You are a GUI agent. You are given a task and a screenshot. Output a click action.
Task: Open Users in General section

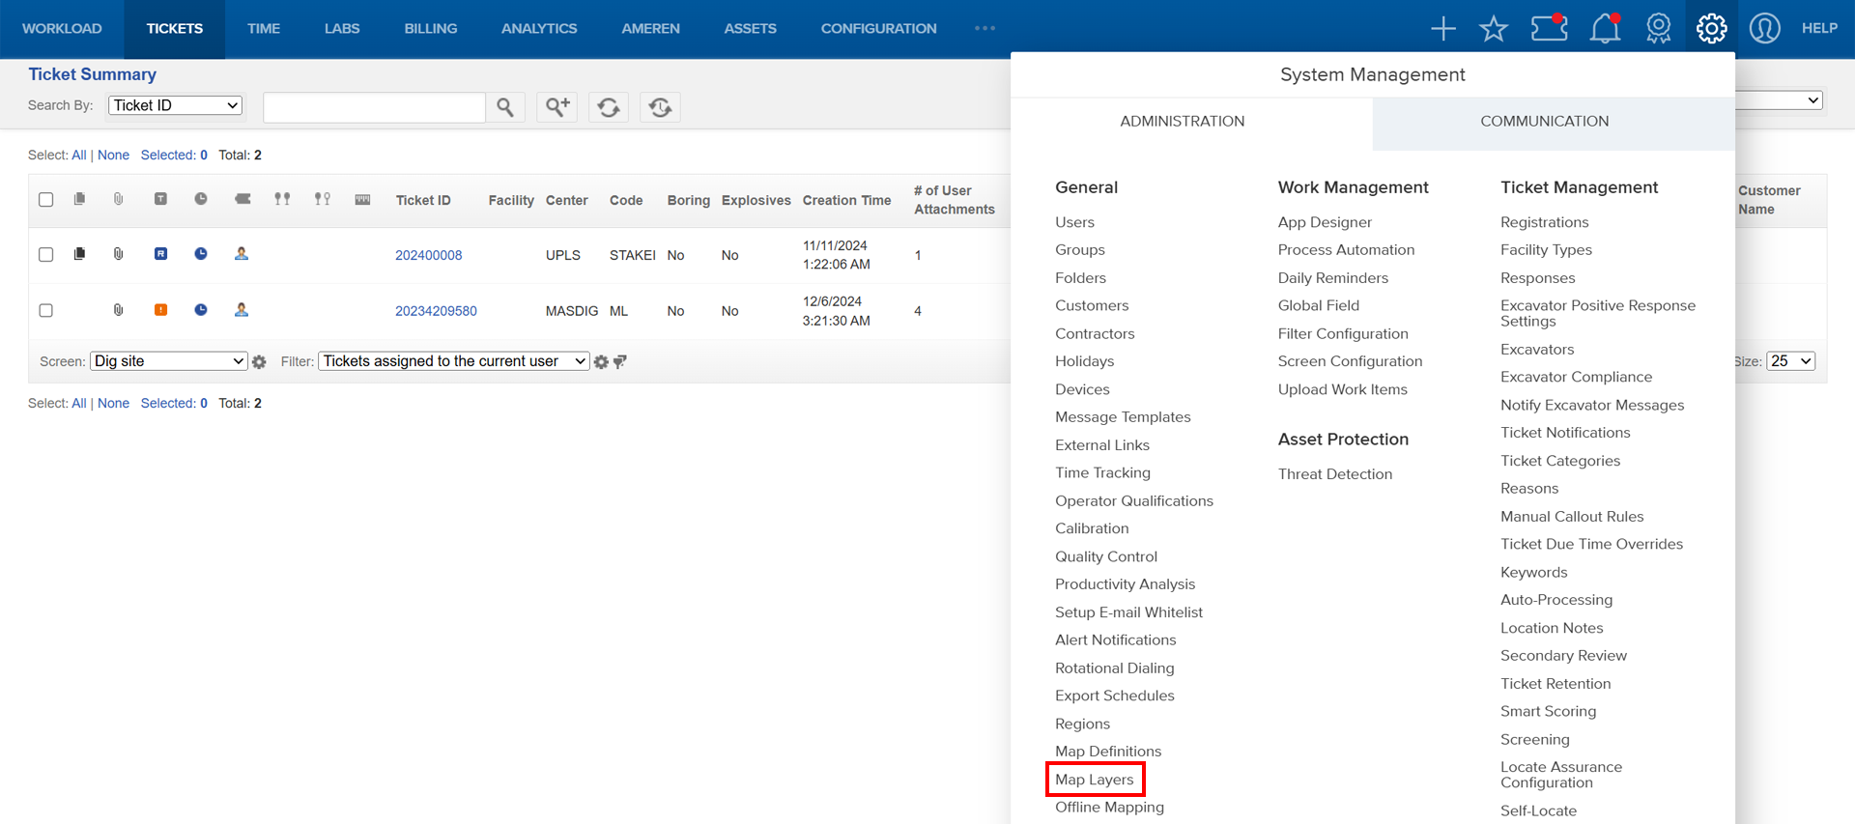click(1074, 222)
